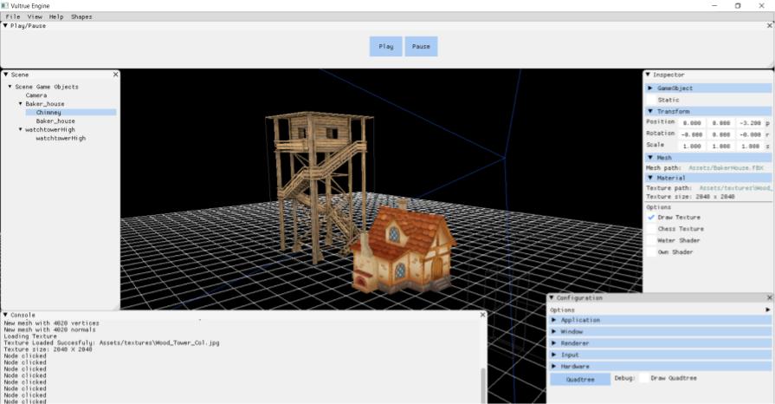The image size is (775, 404).
Task: Expand the Input section
Action: (661, 355)
